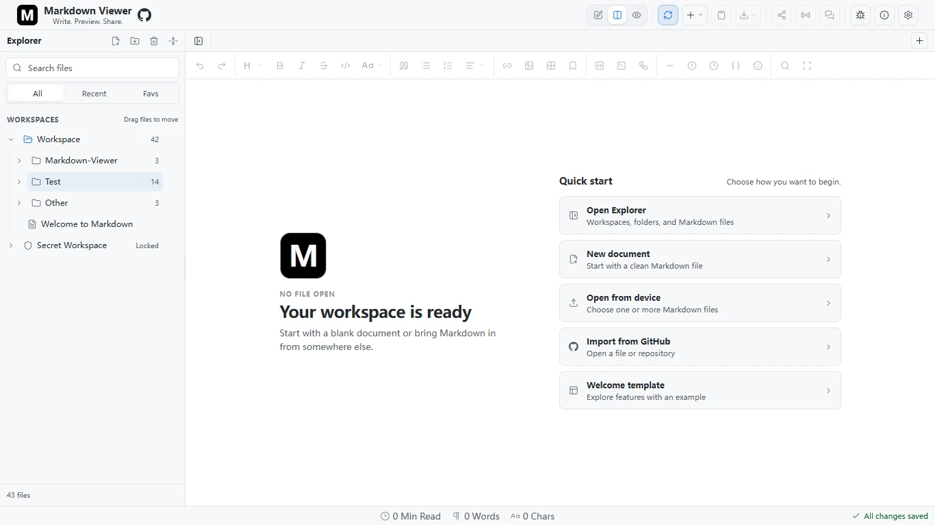
Task: Click the Open from device card
Action: pyautogui.click(x=700, y=303)
